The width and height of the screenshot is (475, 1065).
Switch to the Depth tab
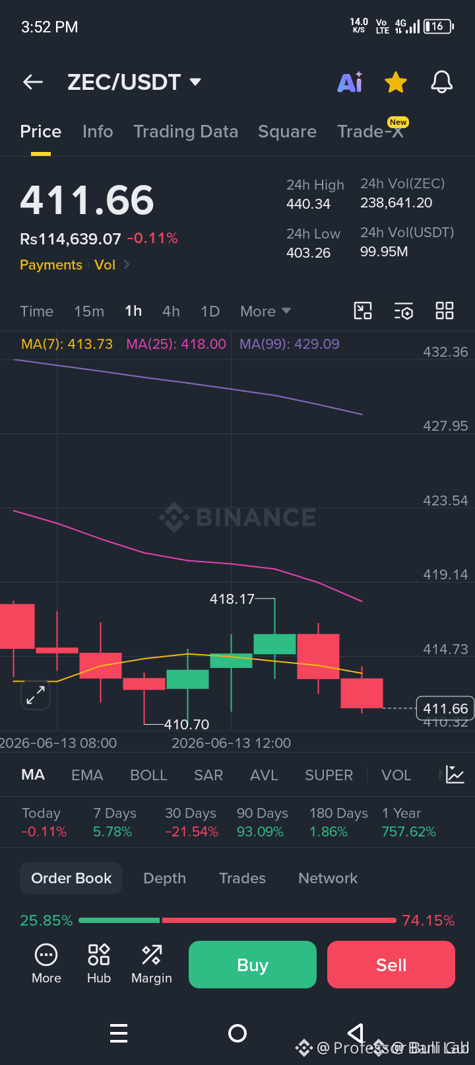pyautogui.click(x=164, y=878)
